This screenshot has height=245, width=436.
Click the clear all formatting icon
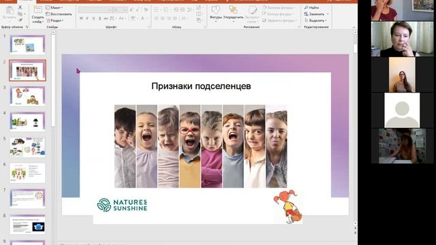(x=146, y=10)
